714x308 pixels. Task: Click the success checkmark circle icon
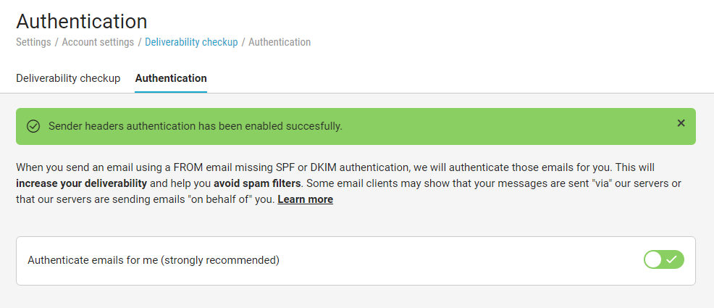(x=33, y=126)
